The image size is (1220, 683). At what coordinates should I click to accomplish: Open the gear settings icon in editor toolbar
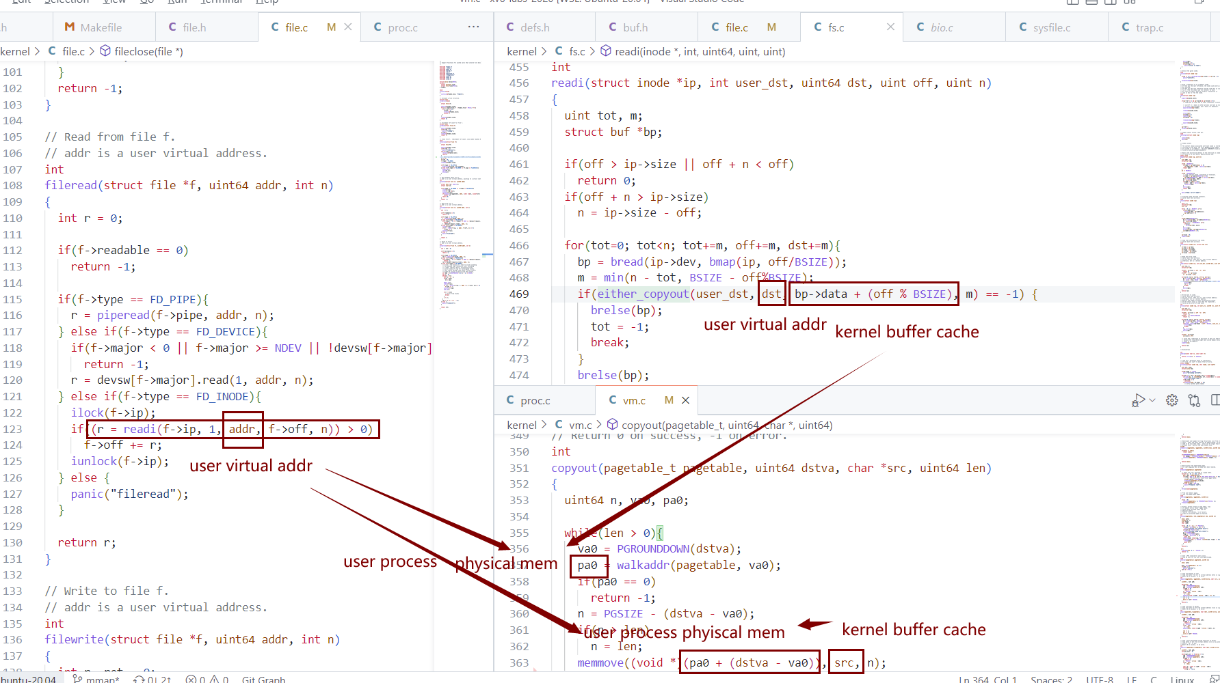coord(1171,400)
